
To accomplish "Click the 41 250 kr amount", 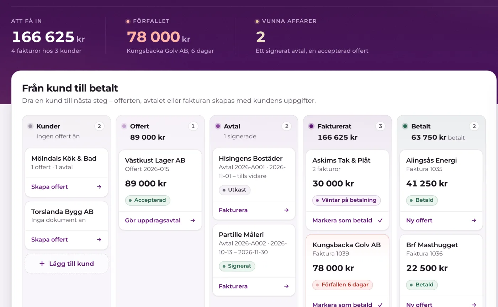I will pos(427,184).
